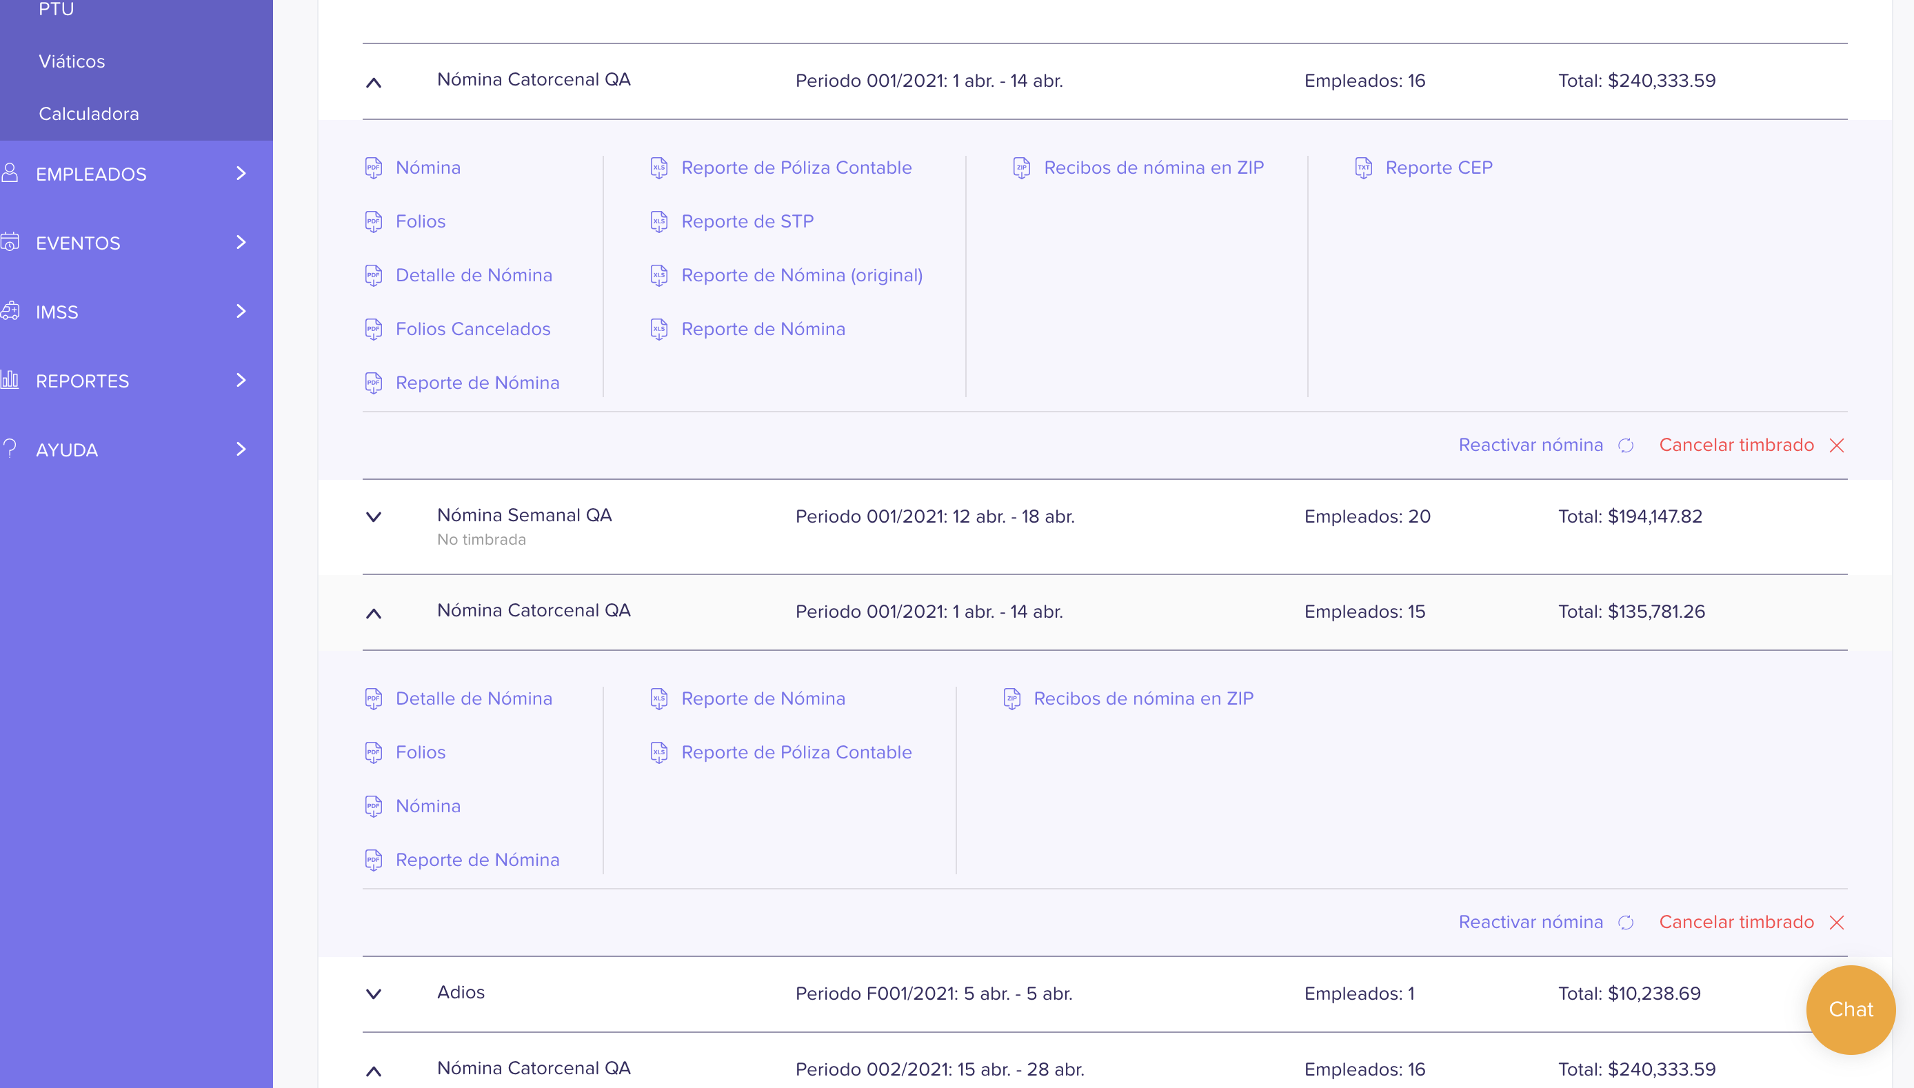Click refresh icon of Reactivar nómina above Nómina Semanal QA
Image resolution: width=1914 pixels, height=1088 pixels.
pos(1626,445)
